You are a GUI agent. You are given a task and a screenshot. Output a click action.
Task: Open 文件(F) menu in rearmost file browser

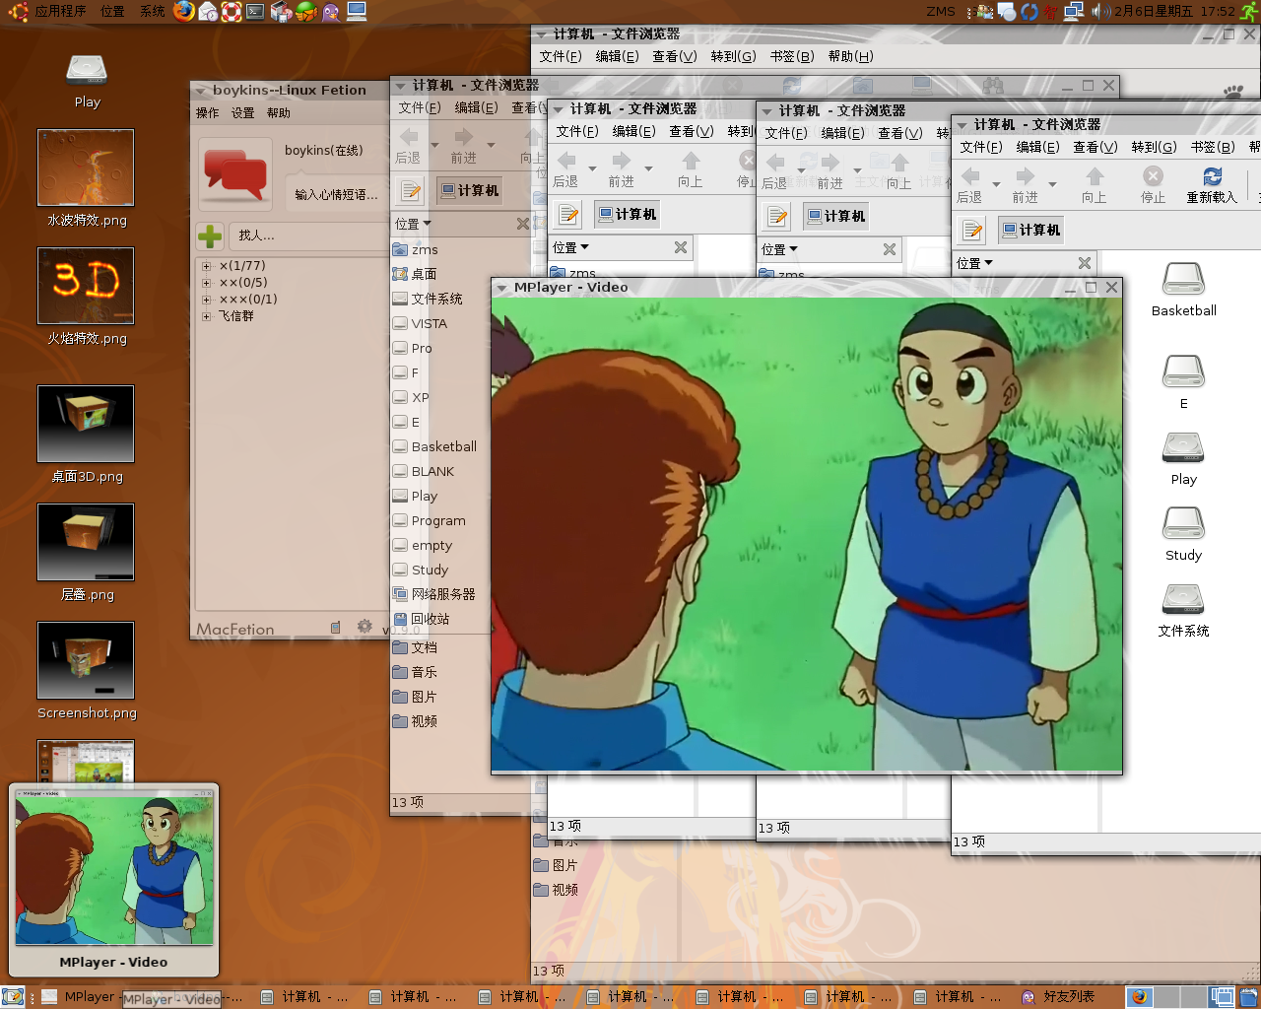click(x=560, y=56)
